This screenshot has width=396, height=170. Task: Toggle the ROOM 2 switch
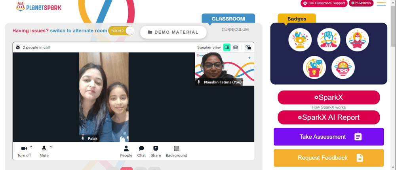point(122,31)
